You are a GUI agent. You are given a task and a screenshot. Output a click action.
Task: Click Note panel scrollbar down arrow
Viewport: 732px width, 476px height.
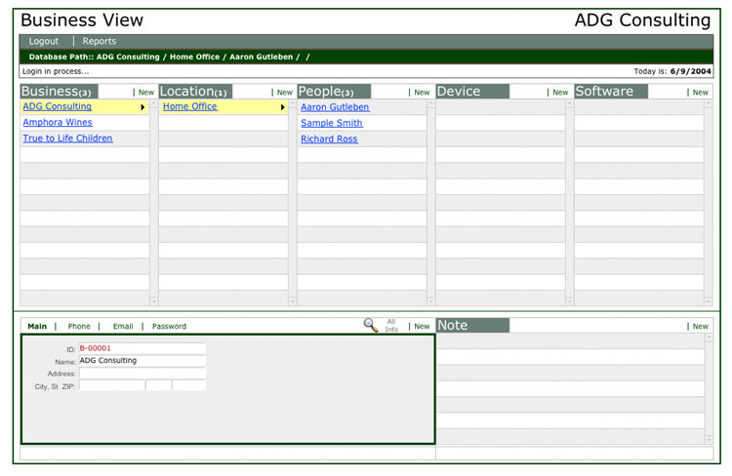tap(709, 440)
